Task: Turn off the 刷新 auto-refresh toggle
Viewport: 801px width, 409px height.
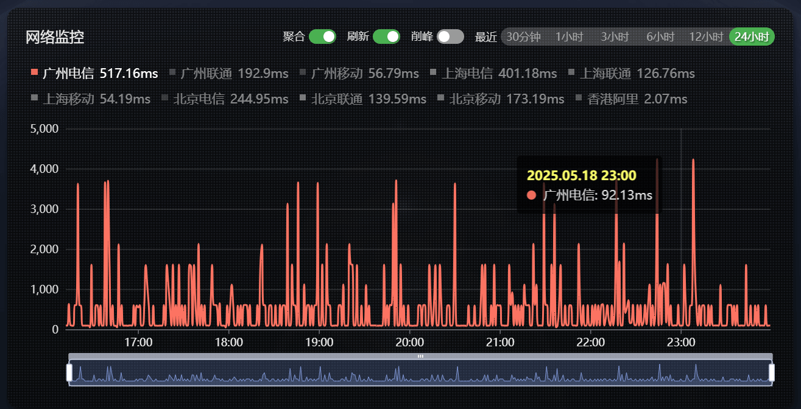Action: point(386,37)
